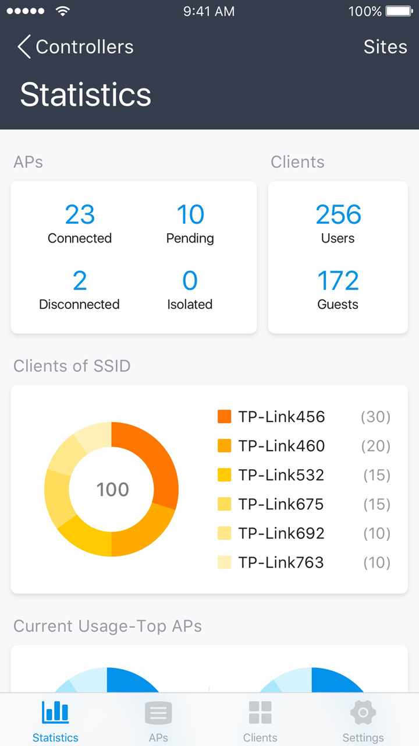This screenshot has width=419, height=746.
Task: View the 23 Connected APs
Action: point(80,224)
